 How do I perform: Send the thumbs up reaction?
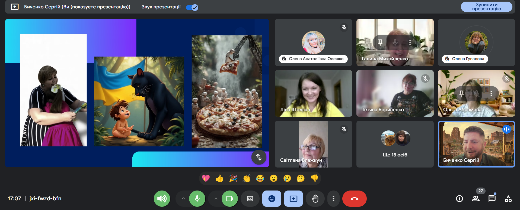point(219,178)
